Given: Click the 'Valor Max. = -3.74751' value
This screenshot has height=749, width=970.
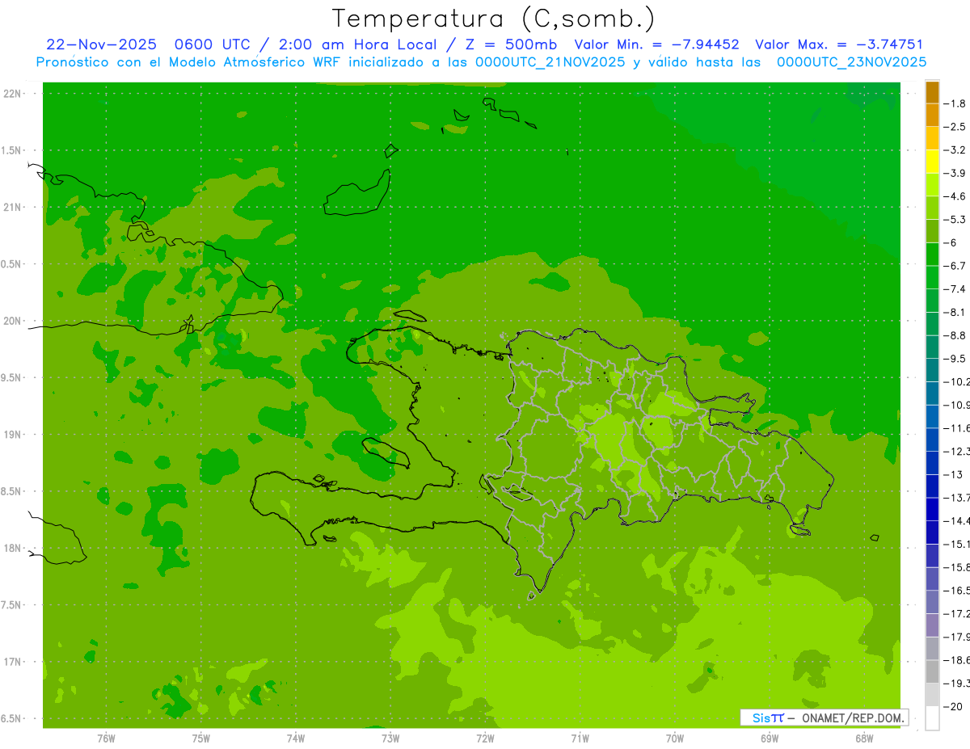Looking at the screenshot, I should pyautogui.click(x=838, y=44).
